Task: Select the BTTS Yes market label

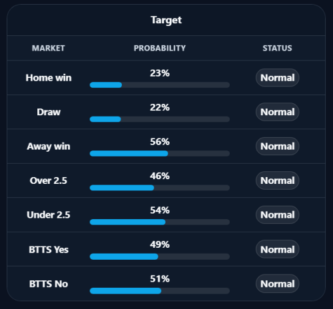Action: [49, 250]
